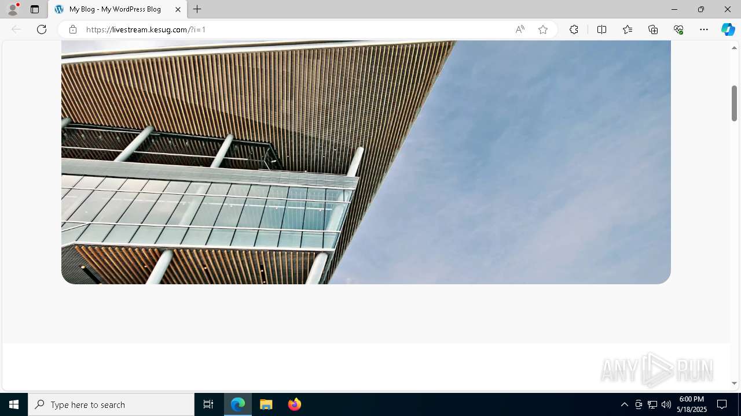This screenshot has height=416, width=741.
Task: Open File Explorer from taskbar
Action: tap(266, 404)
